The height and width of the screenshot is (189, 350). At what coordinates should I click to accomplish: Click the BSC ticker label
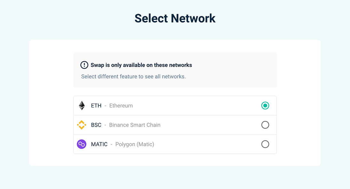click(x=96, y=125)
